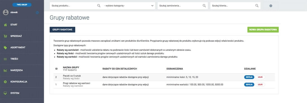Click the 'Rabaty wg ilości' type under Paczki

click(71, 79)
